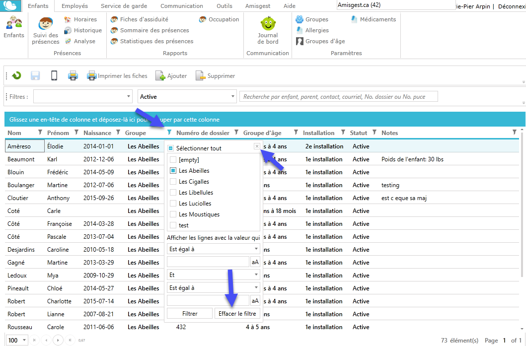Check Les Libellules filter option
The width and height of the screenshot is (526, 346).
tap(173, 193)
